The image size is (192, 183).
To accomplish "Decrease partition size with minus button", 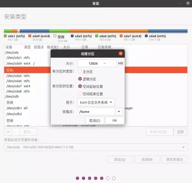I will 105,63.
